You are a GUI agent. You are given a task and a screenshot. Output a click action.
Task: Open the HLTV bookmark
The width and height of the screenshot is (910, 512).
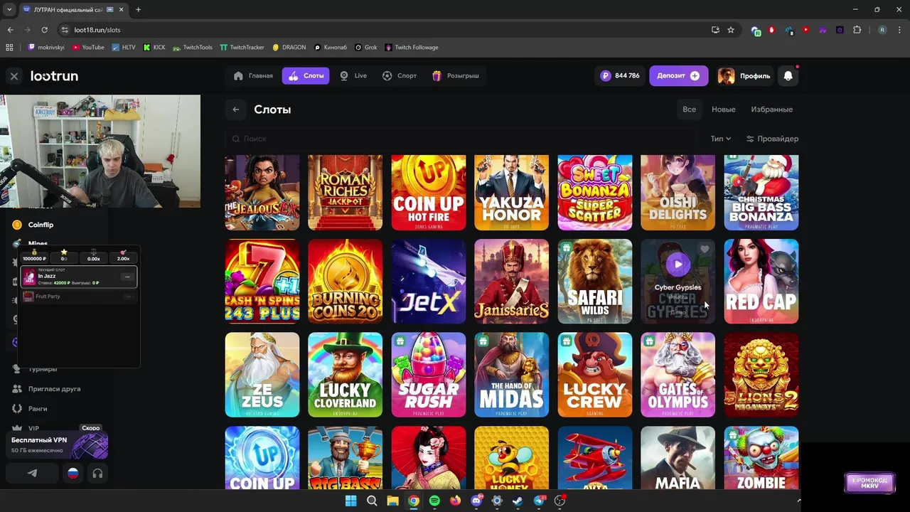pos(124,48)
